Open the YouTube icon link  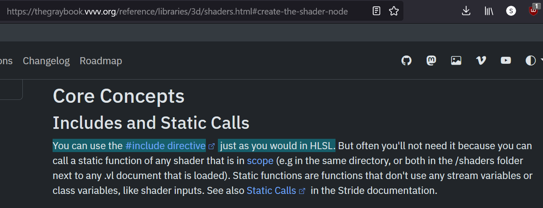click(x=506, y=61)
